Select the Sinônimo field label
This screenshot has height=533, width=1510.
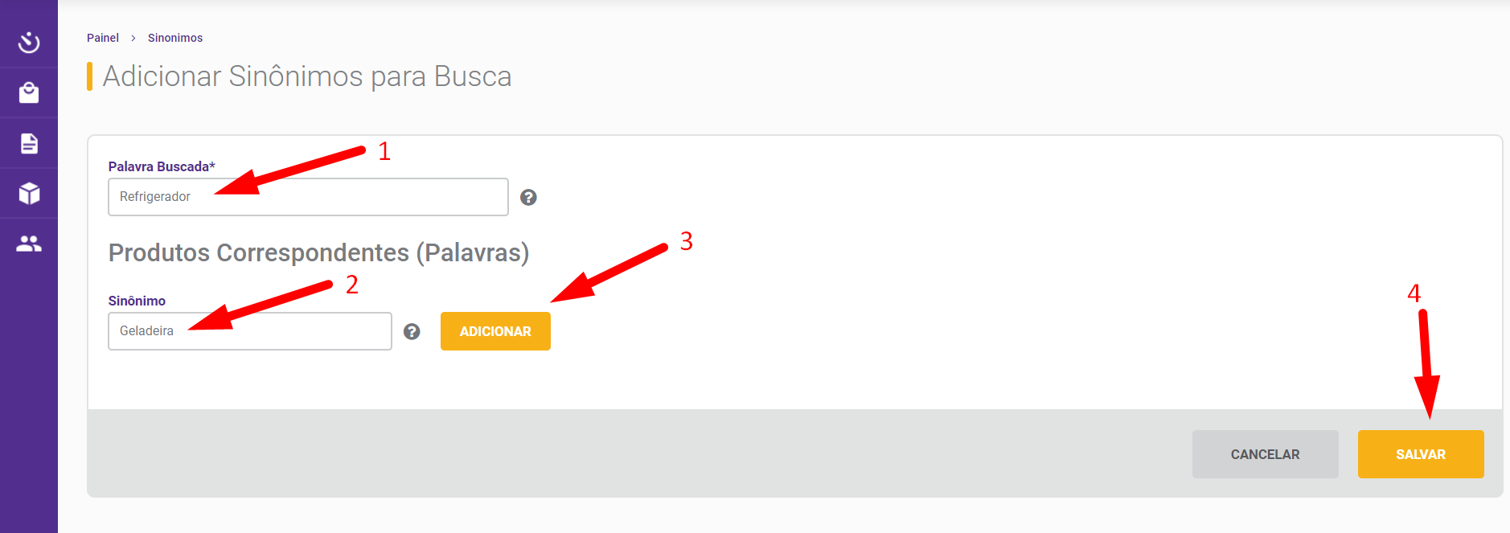[137, 301]
